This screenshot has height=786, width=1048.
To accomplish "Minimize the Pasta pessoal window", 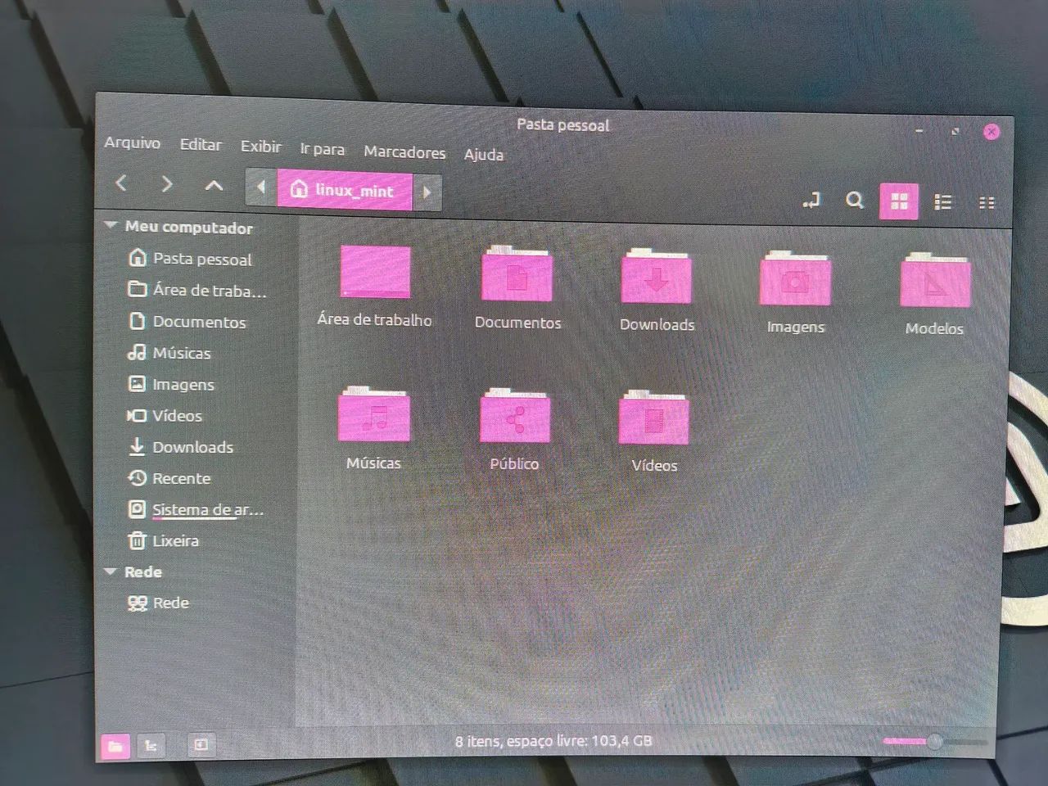I will [x=919, y=130].
